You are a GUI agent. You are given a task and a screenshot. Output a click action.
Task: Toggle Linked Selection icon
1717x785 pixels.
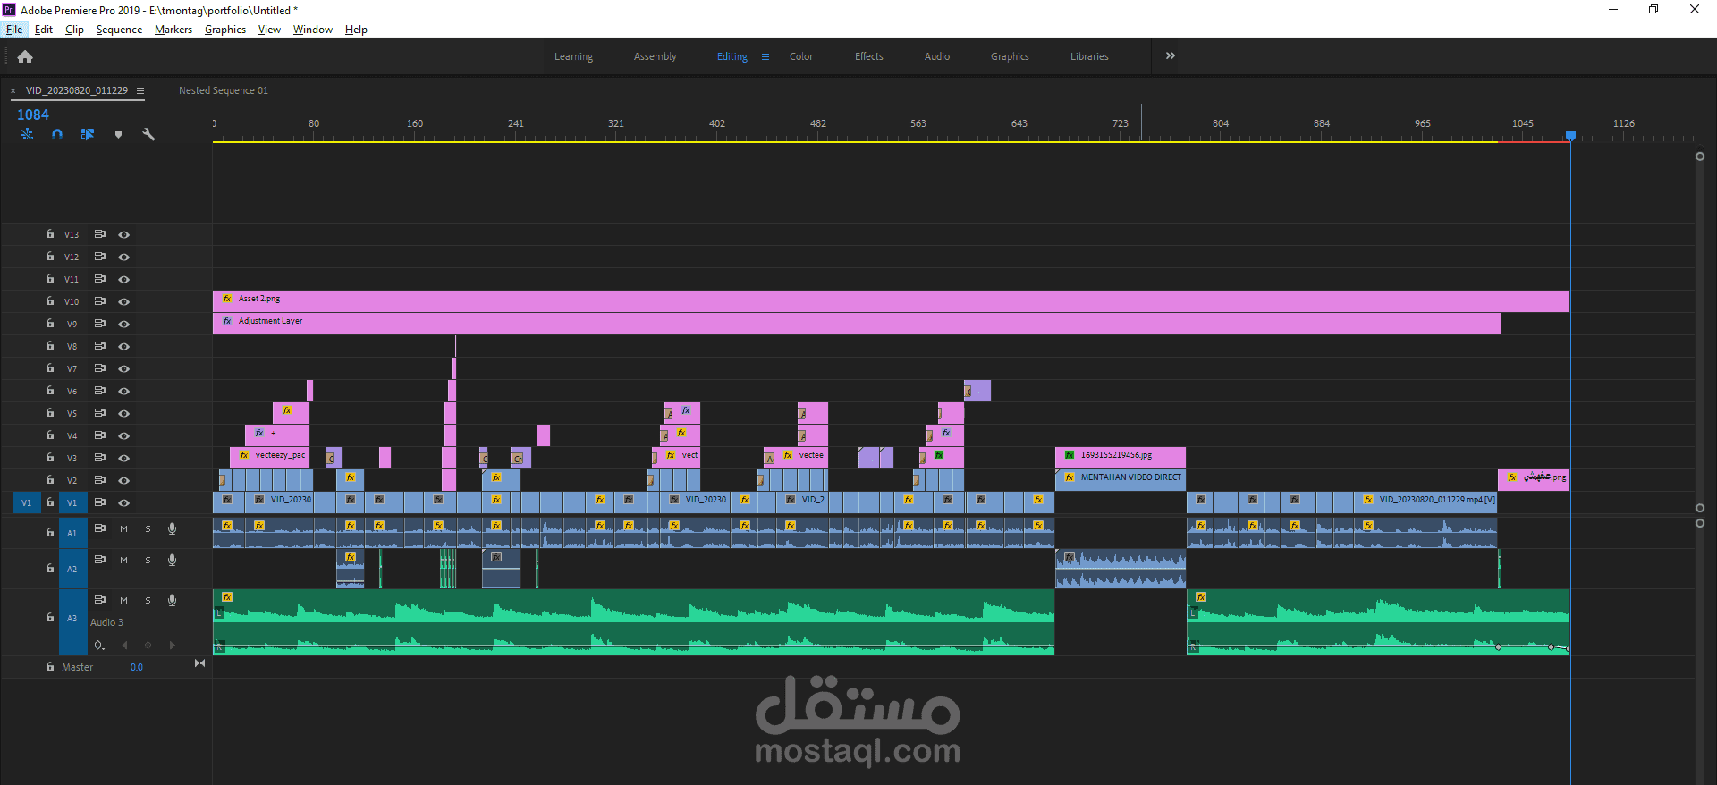(88, 134)
